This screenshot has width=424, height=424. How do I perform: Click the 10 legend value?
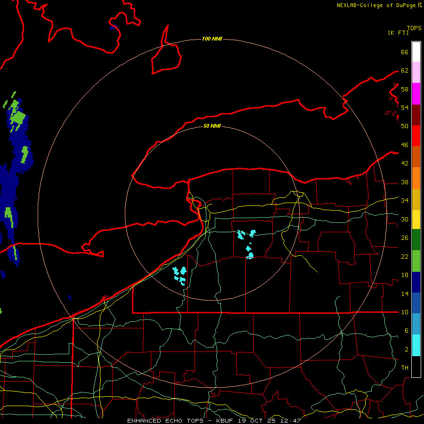pyautogui.click(x=405, y=312)
